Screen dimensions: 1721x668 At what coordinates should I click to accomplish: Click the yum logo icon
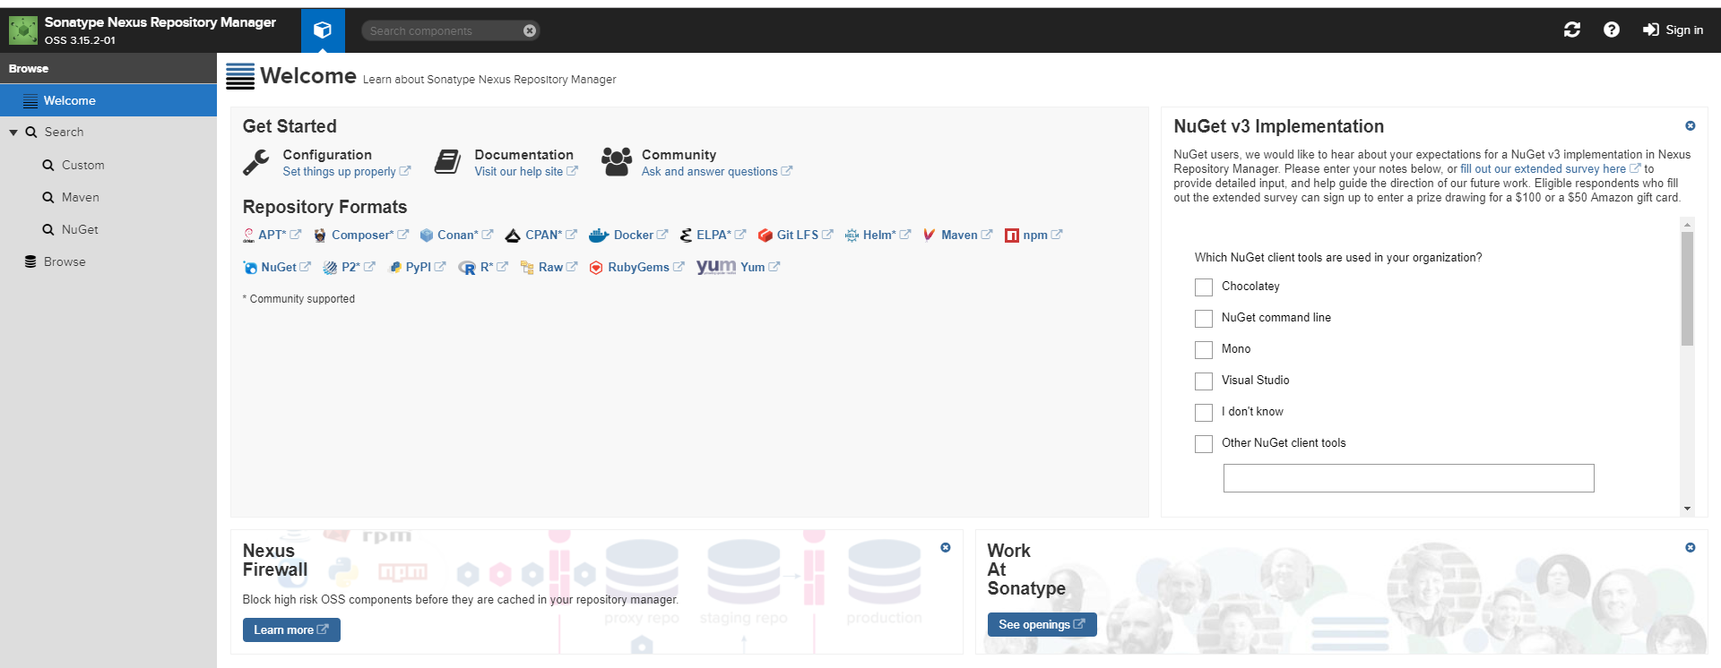pos(716,267)
